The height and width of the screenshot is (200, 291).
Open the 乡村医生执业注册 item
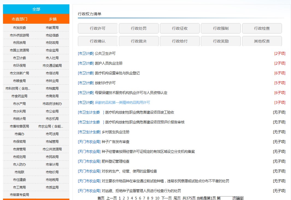115,132
